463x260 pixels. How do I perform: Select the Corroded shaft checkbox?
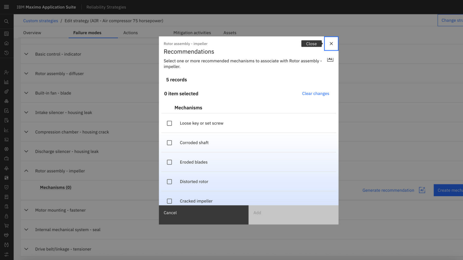[169, 143]
